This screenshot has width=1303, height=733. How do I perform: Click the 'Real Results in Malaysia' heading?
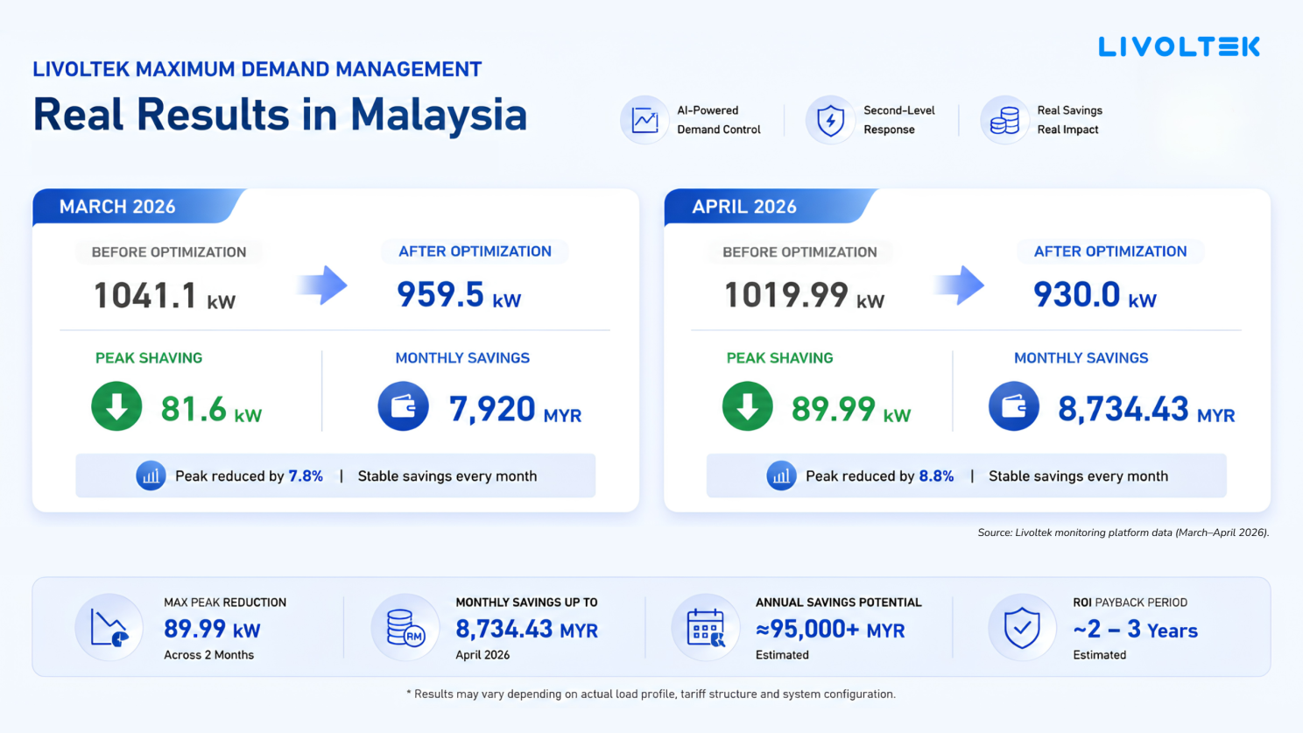coord(280,116)
